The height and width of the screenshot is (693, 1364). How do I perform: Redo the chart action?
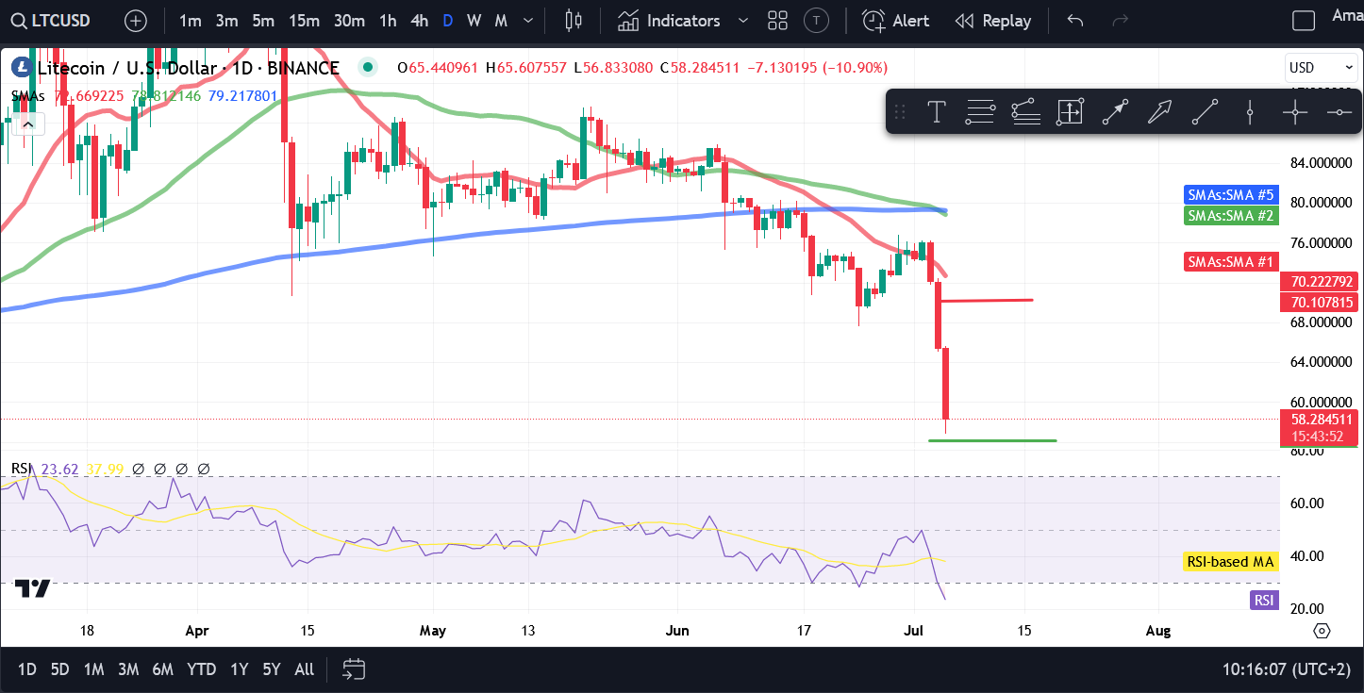point(1121,20)
